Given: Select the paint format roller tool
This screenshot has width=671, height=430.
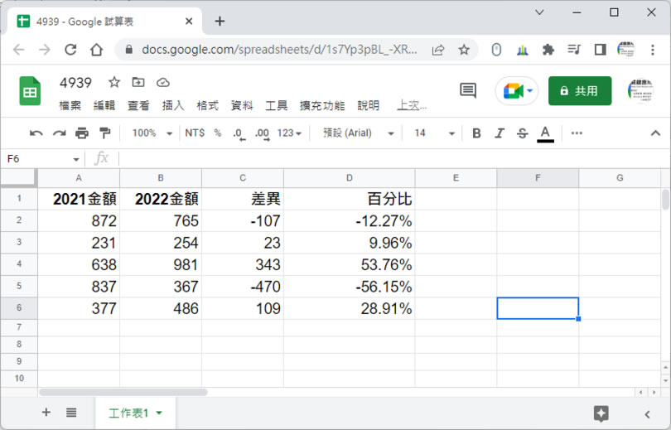Looking at the screenshot, I should click(x=105, y=133).
